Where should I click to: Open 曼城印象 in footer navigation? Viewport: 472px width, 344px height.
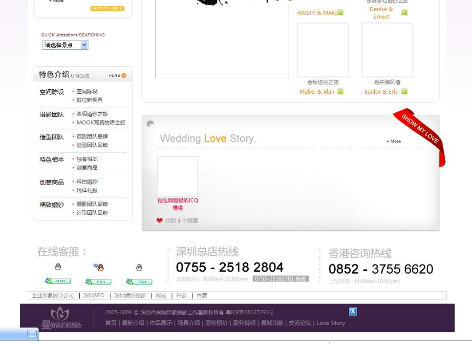click(272, 323)
